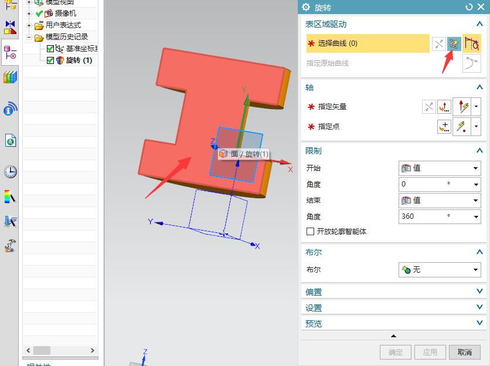Screen dimensions: 490x366
Task: Collapse the 轴 section
Action: pyautogui.click(x=479, y=87)
